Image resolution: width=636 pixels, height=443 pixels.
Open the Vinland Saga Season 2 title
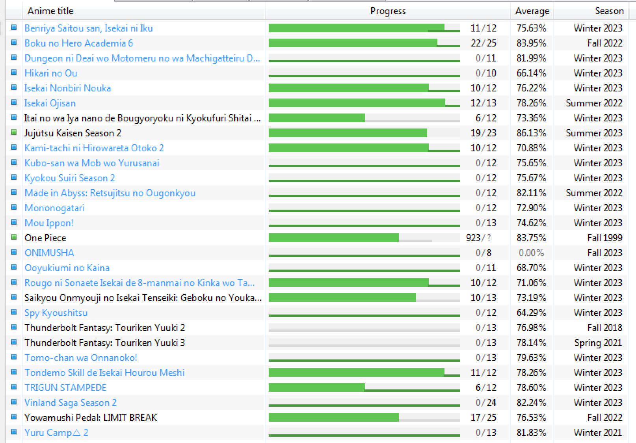pyautogui.click(x=71, y=403)
